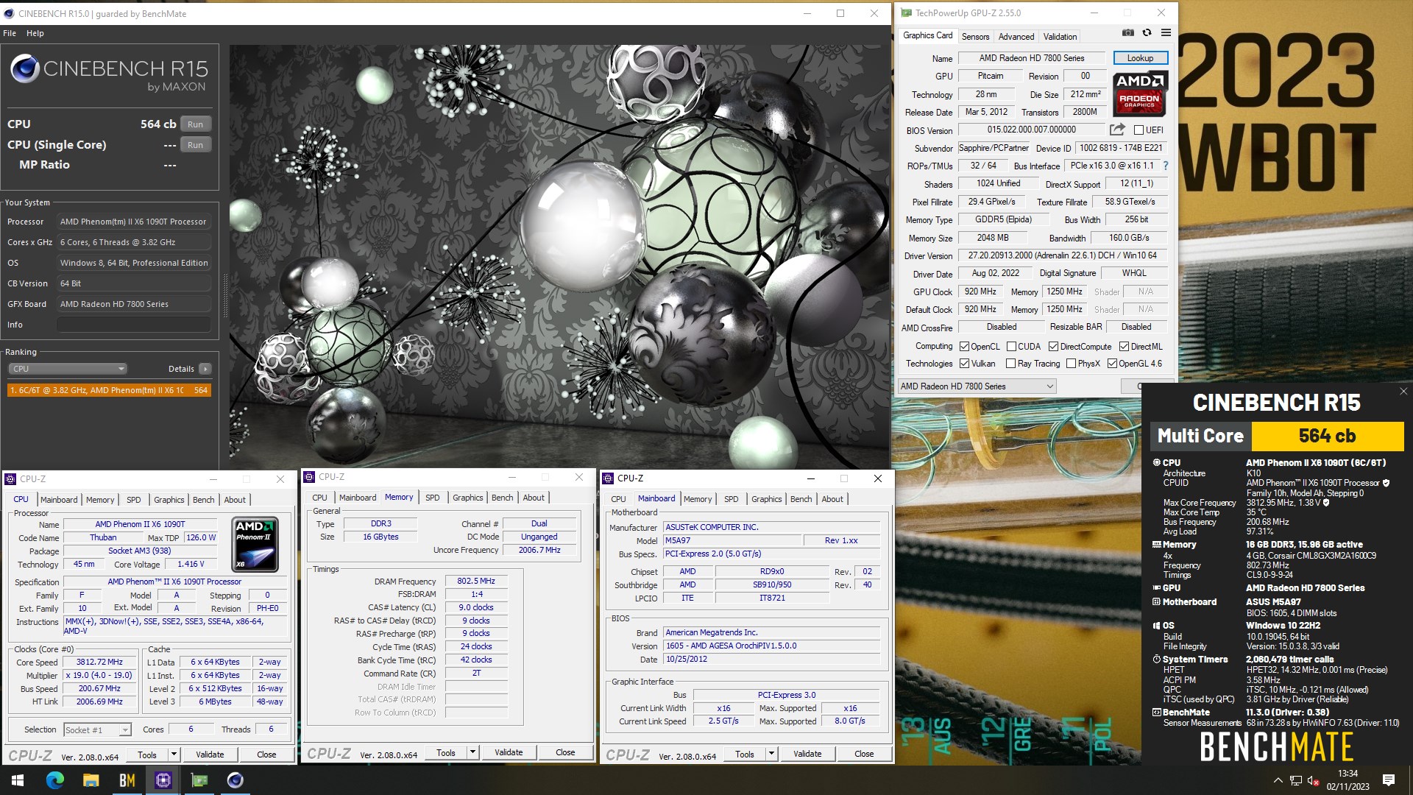The height and width of the screenshot is (795, 1413).
Task: Open the Windows Start menu
Action: (18, 780)
